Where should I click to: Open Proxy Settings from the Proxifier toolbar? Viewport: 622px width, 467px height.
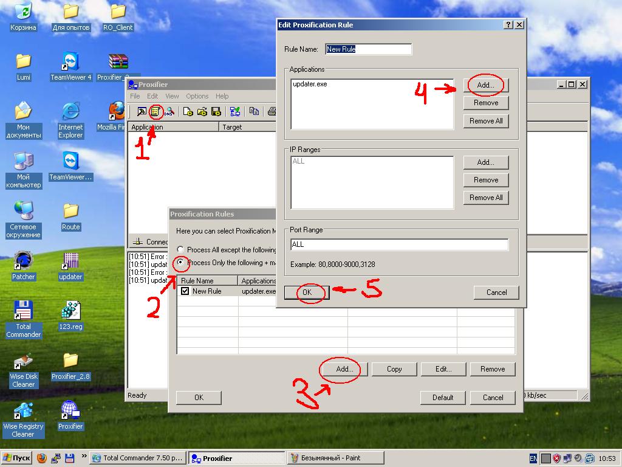pyautogui.click(x=141, y=111)
